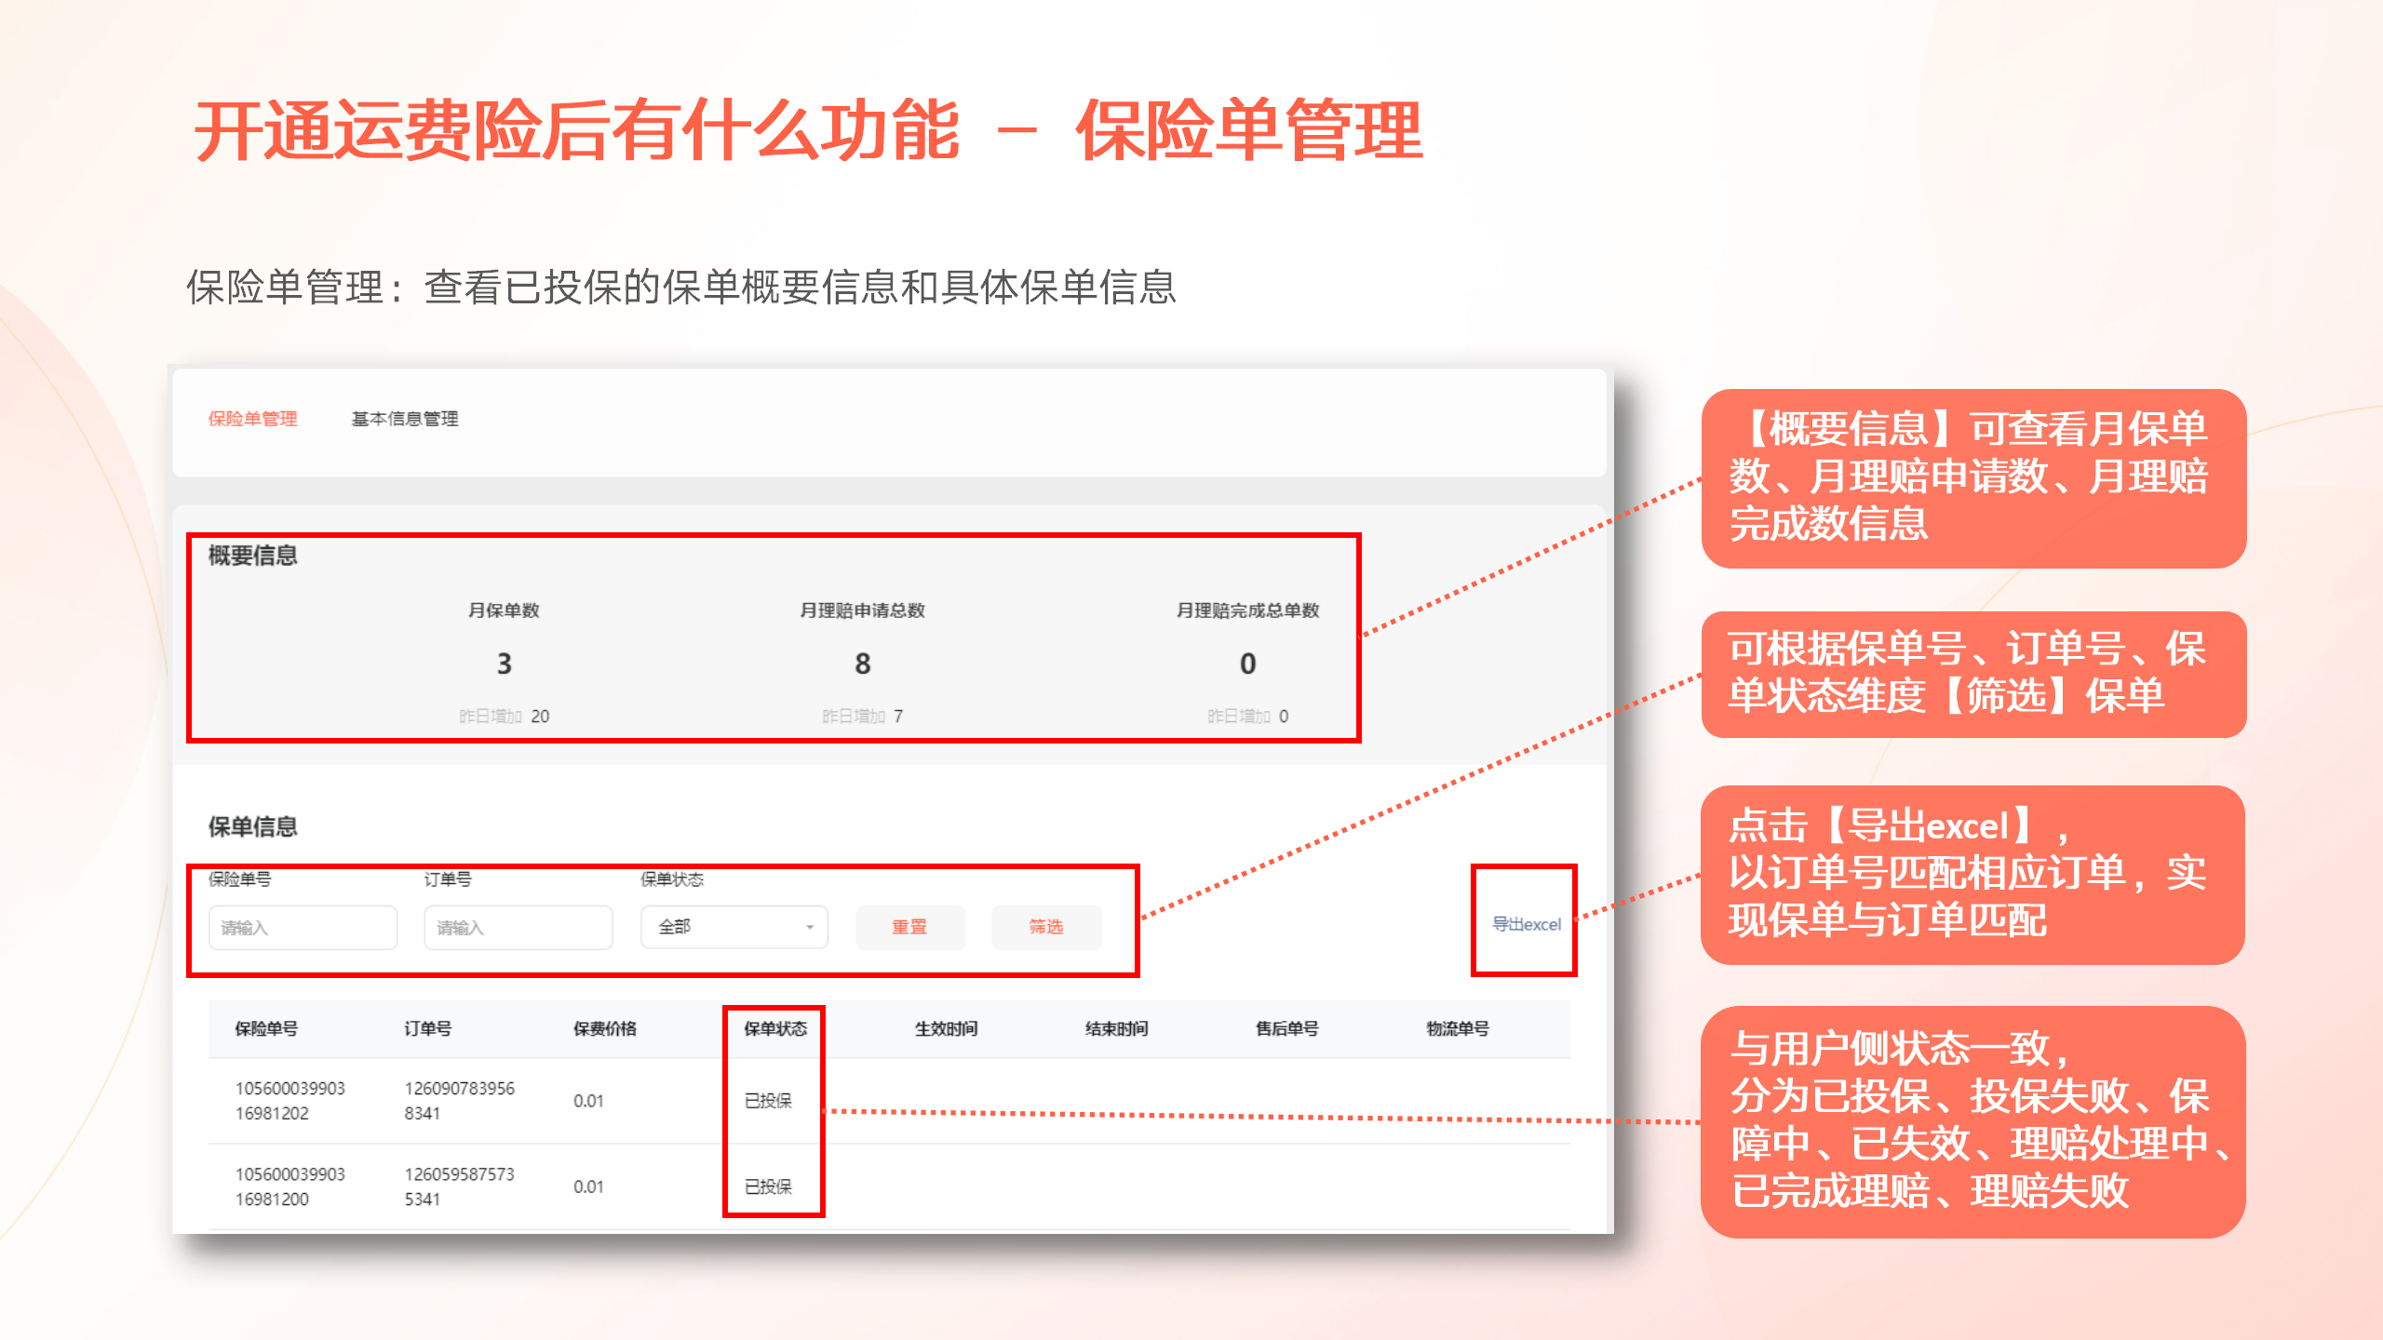Click the 导出excel link
This screenshot has height=1340, width=2383.
coord(1526,924)
